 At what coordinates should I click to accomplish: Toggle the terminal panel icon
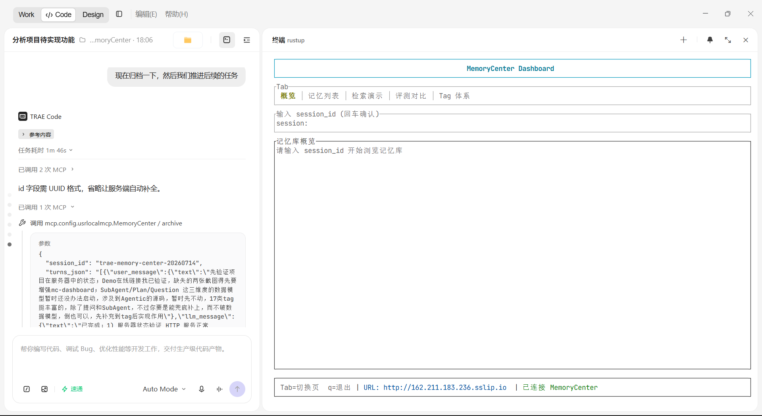click(227, 40)
